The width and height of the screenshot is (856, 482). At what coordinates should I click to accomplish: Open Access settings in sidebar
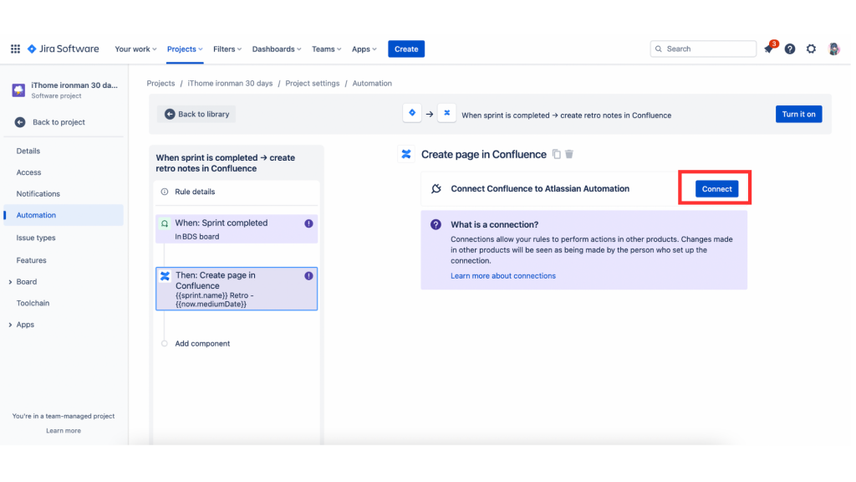click(29, 172)
